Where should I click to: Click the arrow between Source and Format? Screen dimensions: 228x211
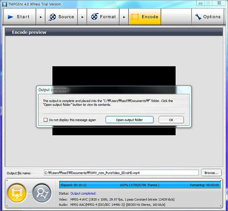[82, 17]
